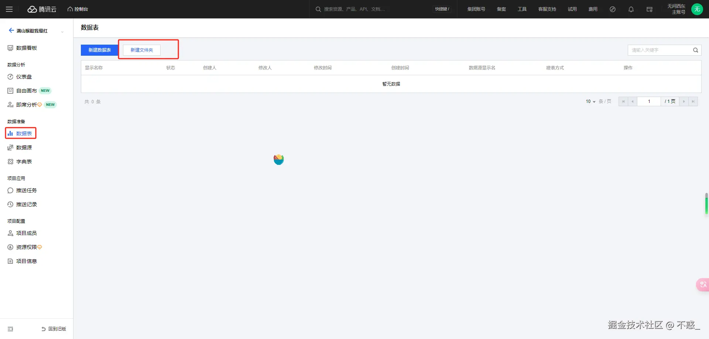Open the 10 per page dropdown
The width and height of the screenshot is (709, 339).
[590, 101]
